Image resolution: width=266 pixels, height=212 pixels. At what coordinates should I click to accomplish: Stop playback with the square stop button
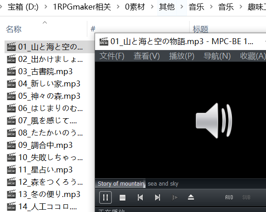click(x=122, y=197)
